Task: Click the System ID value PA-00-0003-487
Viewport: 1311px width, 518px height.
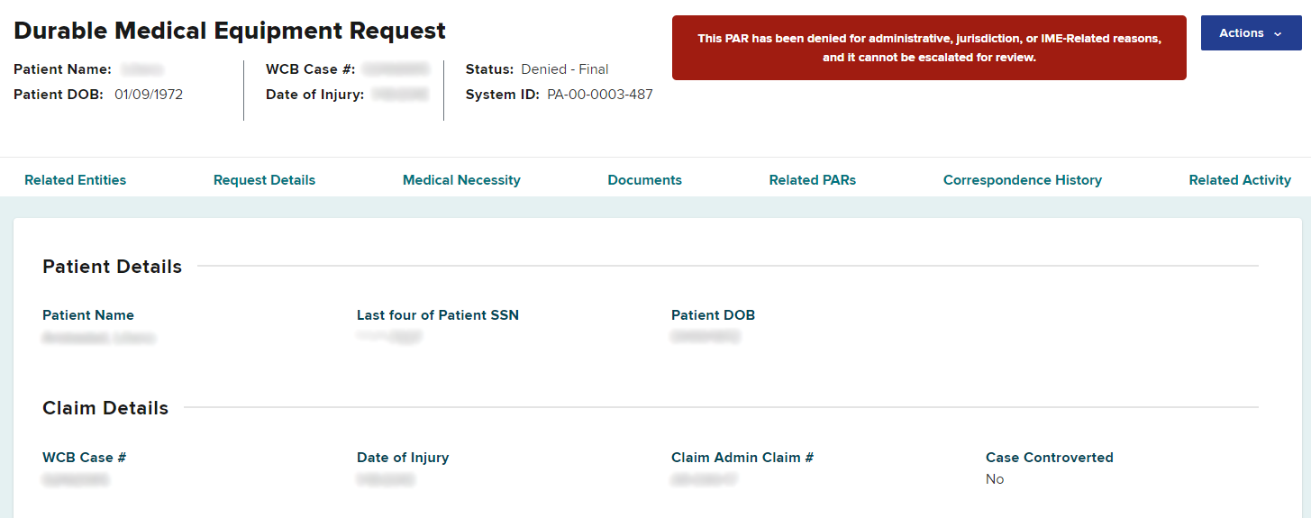Action: (x=599, y=95)
